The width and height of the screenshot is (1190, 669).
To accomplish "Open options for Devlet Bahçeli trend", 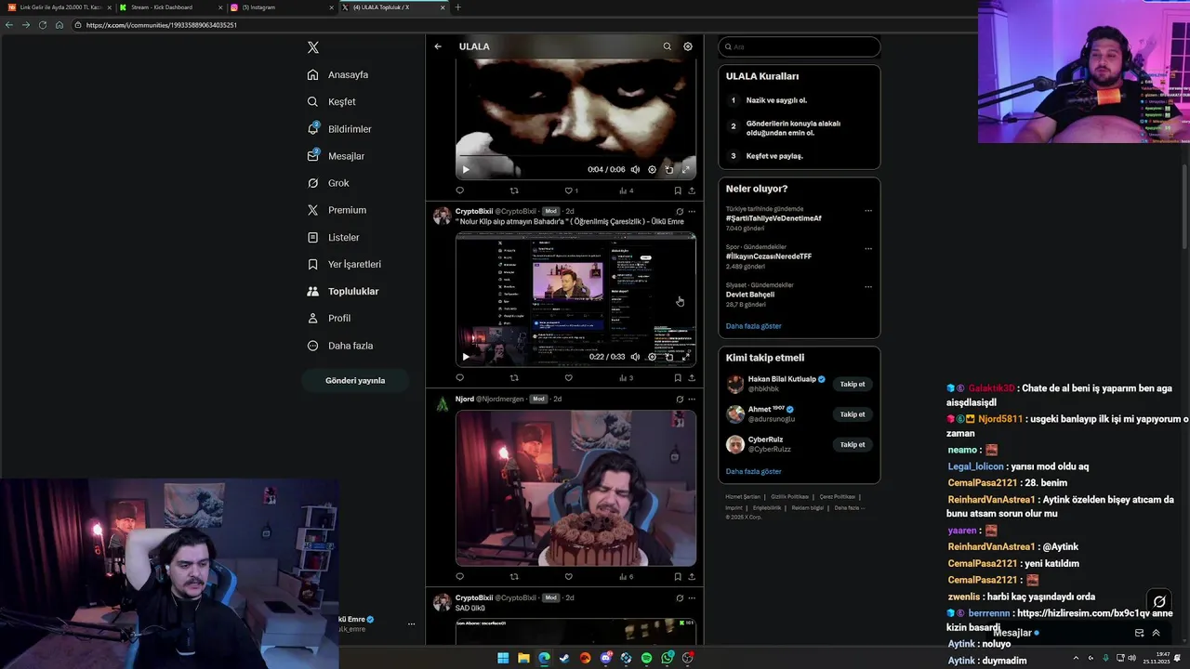I will pyautogui.click(x=868, y=286).
